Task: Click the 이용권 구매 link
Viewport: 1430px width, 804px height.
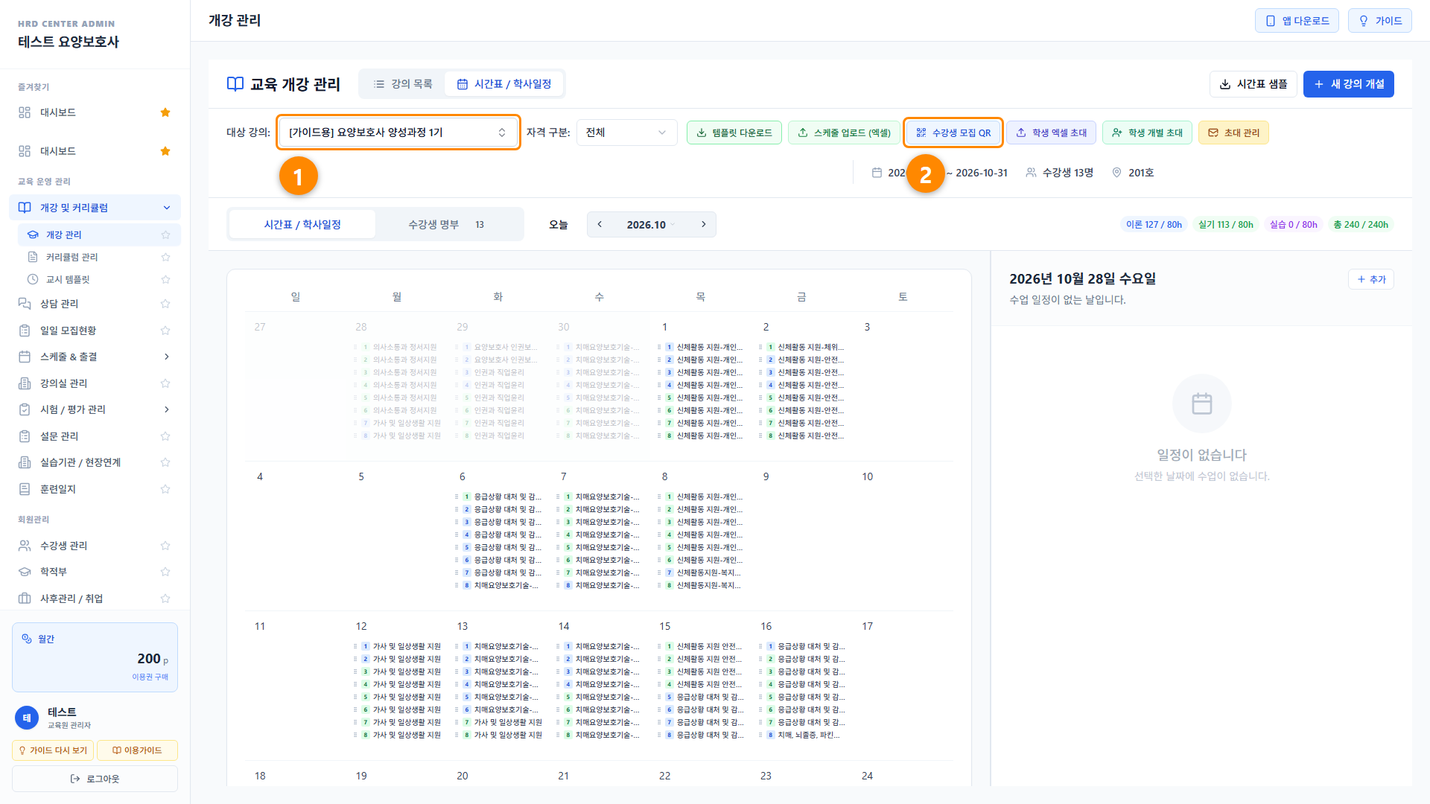Action: point(150,677)
